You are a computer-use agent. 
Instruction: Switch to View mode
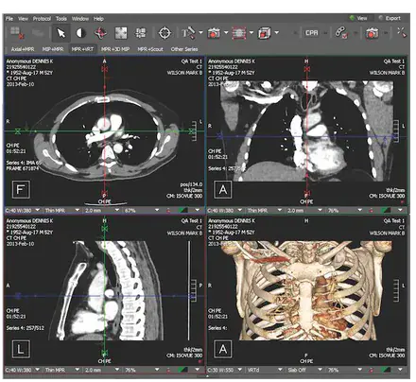pos(358,18)
